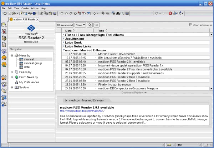Click the Mail envelope icon in bookmark bar
This screenshot has width=214, height=148.
[4, 25]
